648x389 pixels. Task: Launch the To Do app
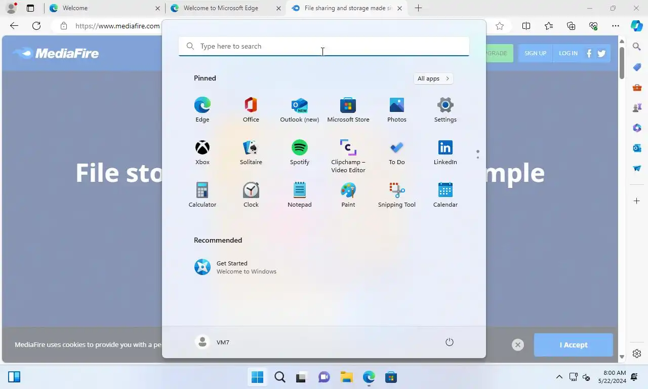397,152
